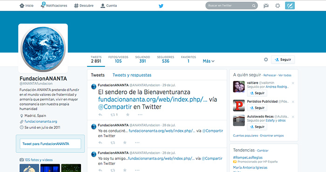Viewport: 326px width, 172px height.
Task: Open settings gear in top bar
Action: [x=278, y=6]
